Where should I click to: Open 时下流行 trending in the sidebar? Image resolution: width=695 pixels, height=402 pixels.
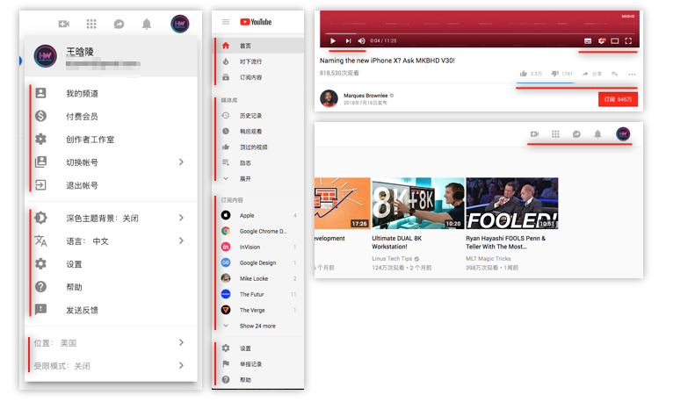258,61
